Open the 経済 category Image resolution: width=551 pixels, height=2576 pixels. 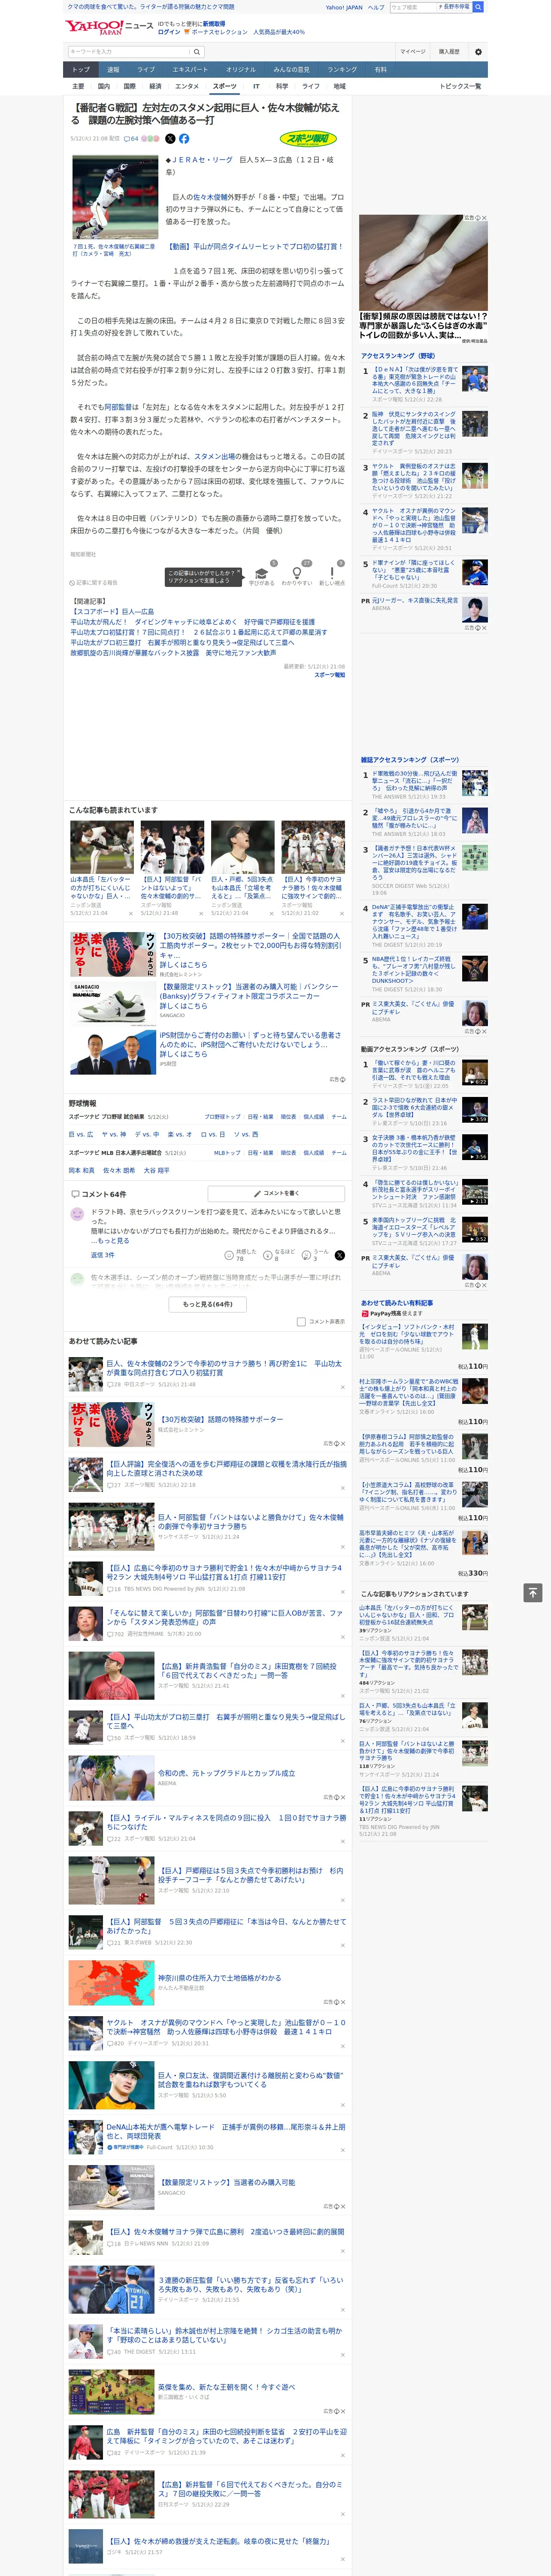coord(155,86)
